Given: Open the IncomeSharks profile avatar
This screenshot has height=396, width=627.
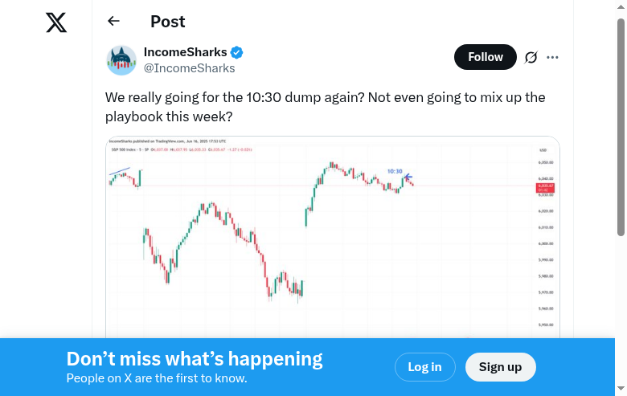Looking at the screenshot, I should (121, 60).
